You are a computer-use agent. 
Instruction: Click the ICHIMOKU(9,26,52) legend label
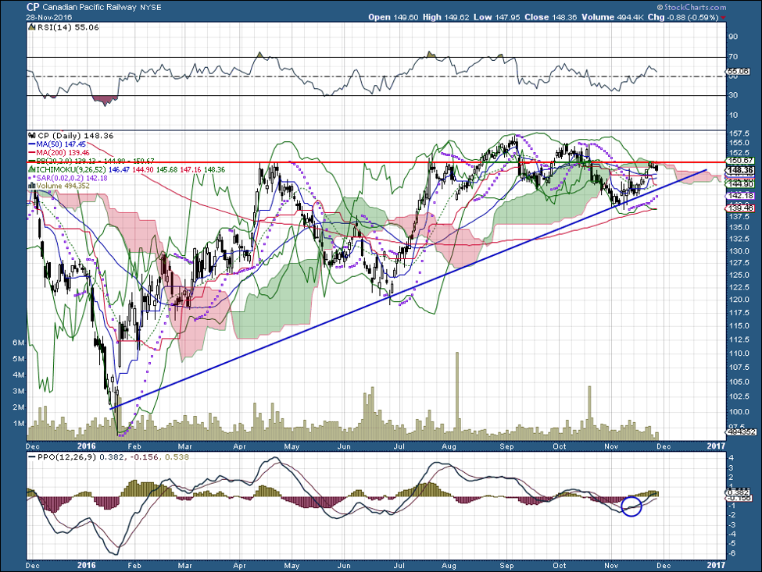pyautogui.click(x=72, y=170)
